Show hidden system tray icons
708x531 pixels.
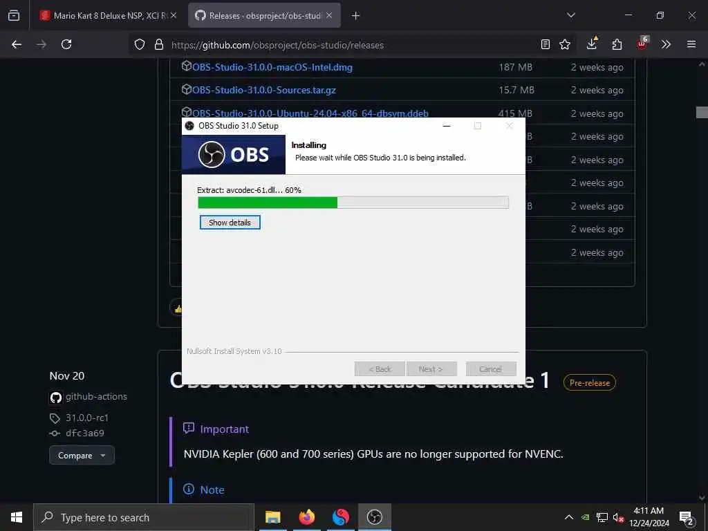569,517
